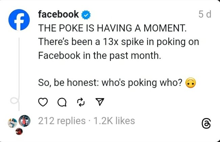Like the post with the heart icon
This screenshot has height=142, width=220.
[x=42, y=102]
